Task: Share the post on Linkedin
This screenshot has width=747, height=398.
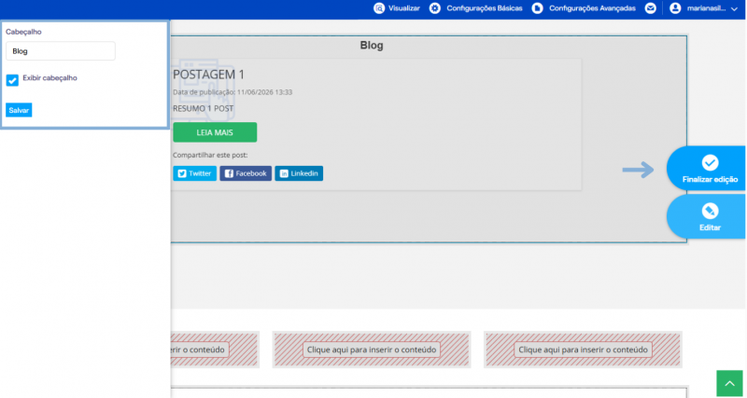Action: pos(299,173)
